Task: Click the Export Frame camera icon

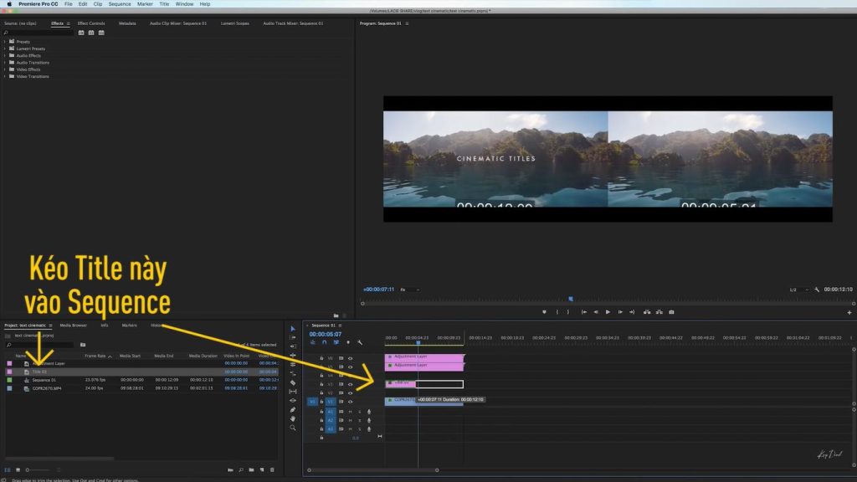Action: click(670, 312)
